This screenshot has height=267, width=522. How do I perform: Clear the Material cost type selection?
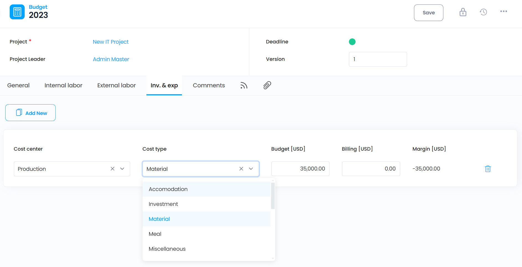click(241, 169)
